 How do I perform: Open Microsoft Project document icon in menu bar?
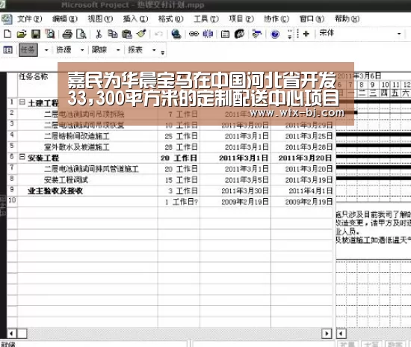(7, 19)
